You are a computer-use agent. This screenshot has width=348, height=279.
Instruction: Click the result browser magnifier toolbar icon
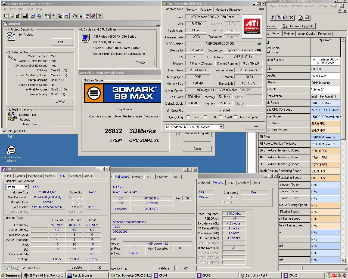pos(39,16)
